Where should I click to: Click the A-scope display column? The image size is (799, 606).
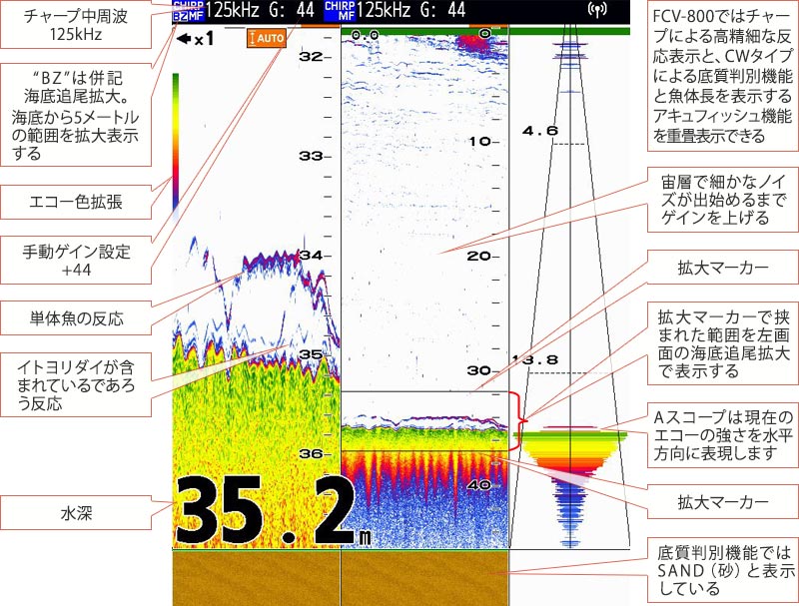(571, 300)
